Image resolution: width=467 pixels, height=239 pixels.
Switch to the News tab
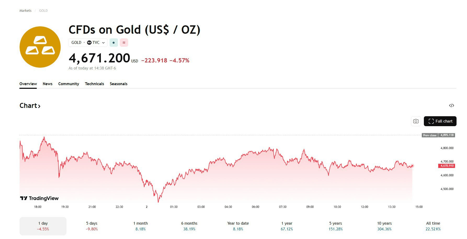pyautogui.click(x=48, y=84)
